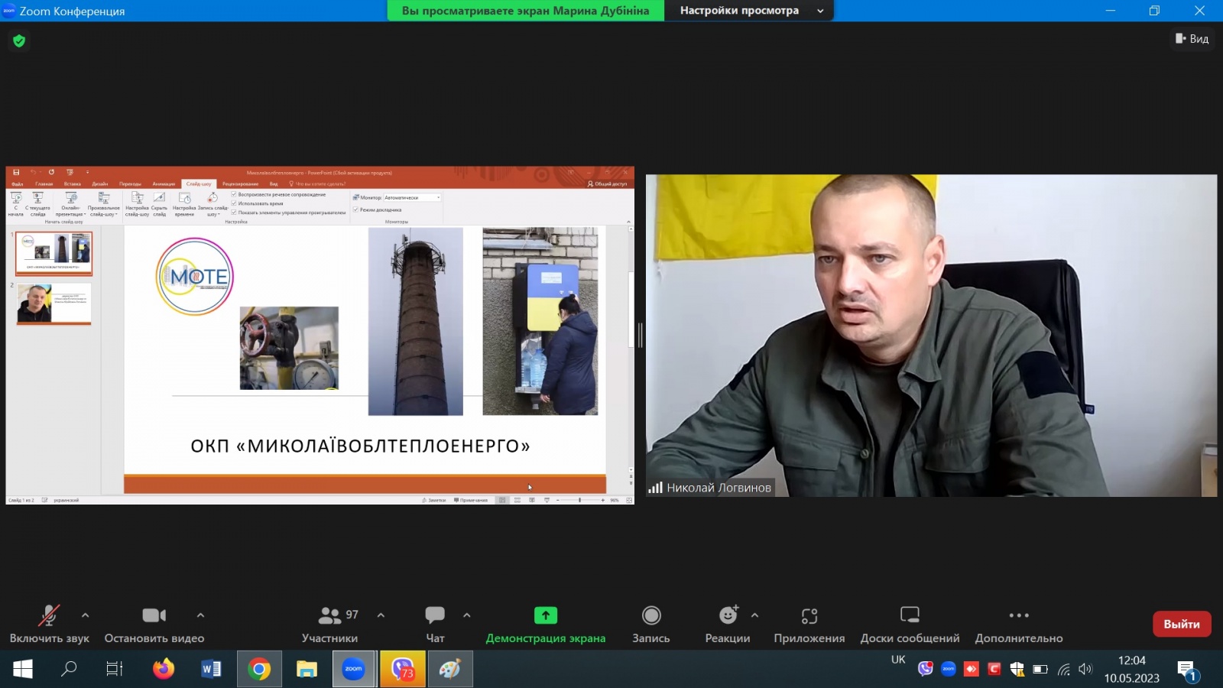
Task: Expand the audio options chevron next to microphone
Action: click(x=85, y=615)
